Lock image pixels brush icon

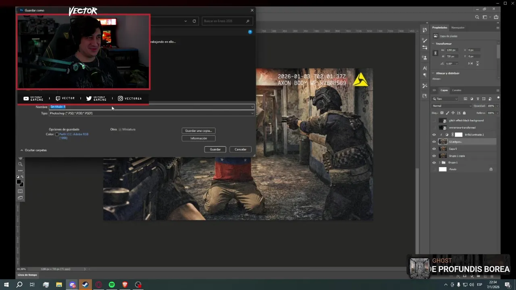(447, 113)
